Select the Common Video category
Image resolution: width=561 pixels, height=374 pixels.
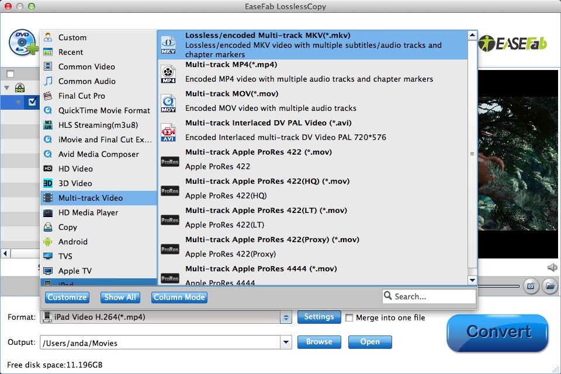tap(99, 67)
